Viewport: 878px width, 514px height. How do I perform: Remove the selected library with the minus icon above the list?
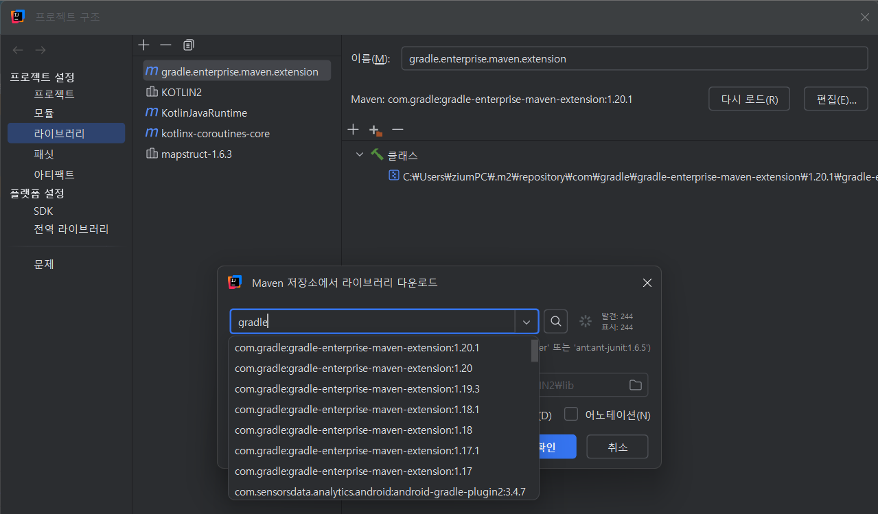[x=165, y=45]
